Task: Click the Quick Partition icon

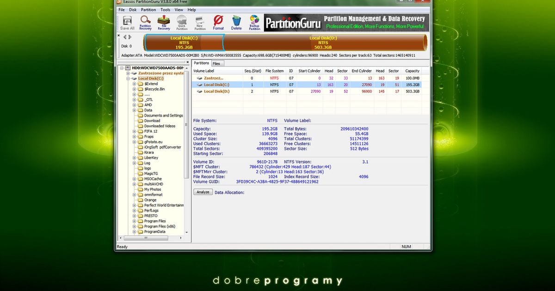Action: [182, 23]
